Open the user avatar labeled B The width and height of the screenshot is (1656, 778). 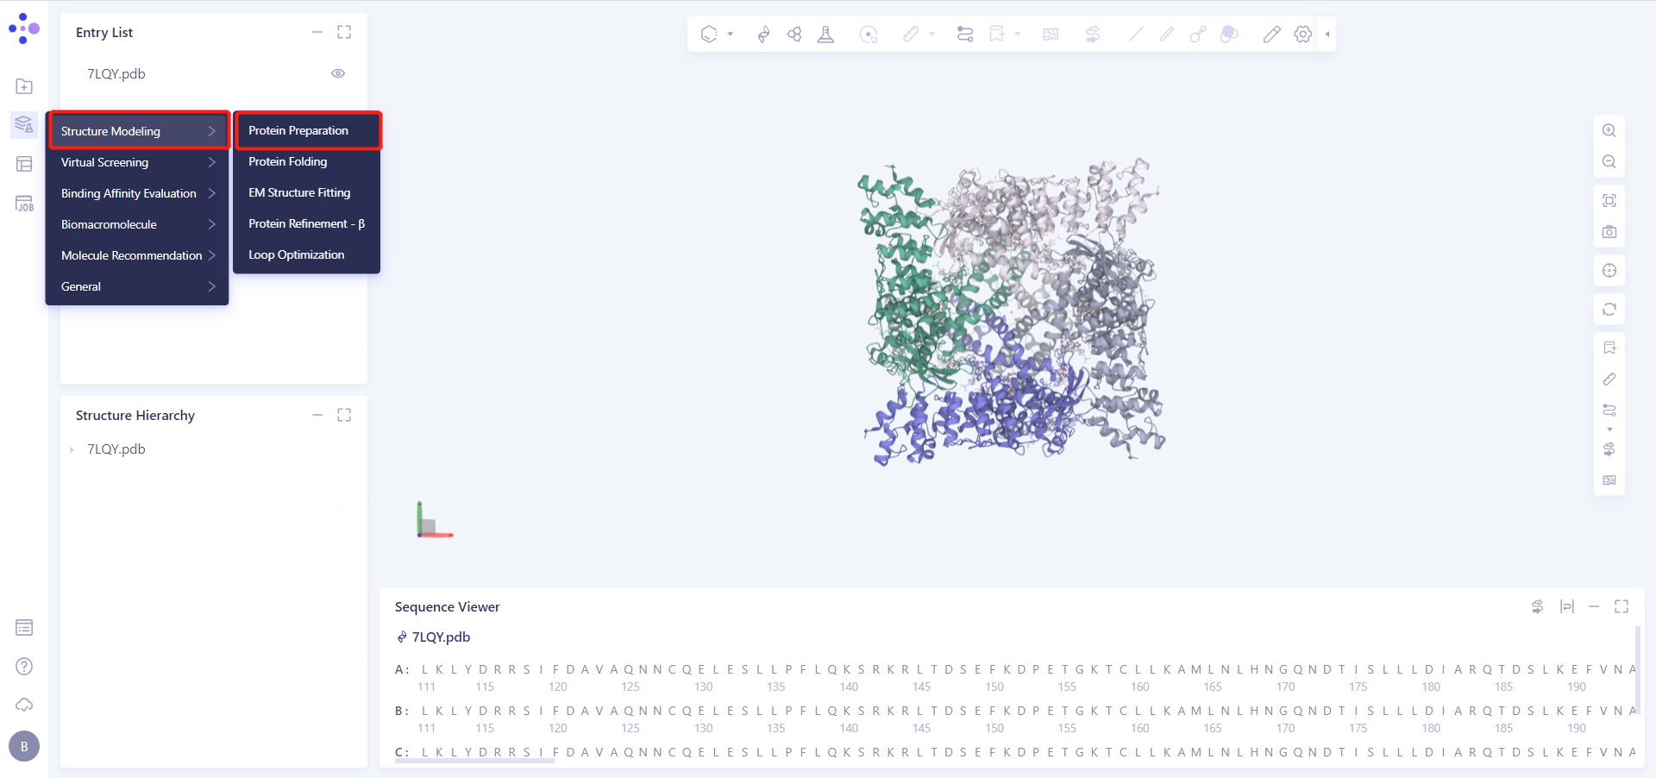[x=24, y=746]
